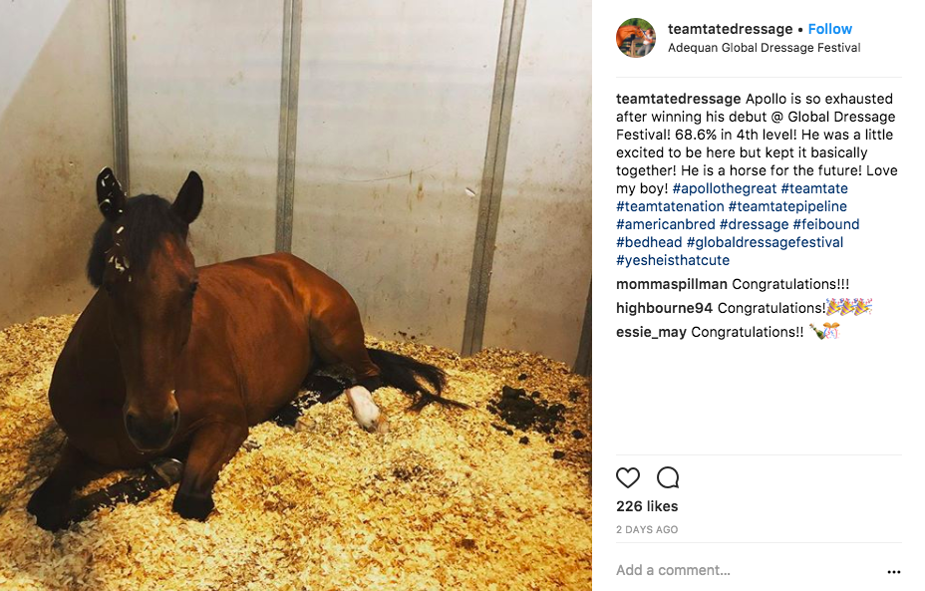The width and height of the screenshot is (925, 591).
Task: Open the #teamtate hashtag
Action: click(814, 188)
